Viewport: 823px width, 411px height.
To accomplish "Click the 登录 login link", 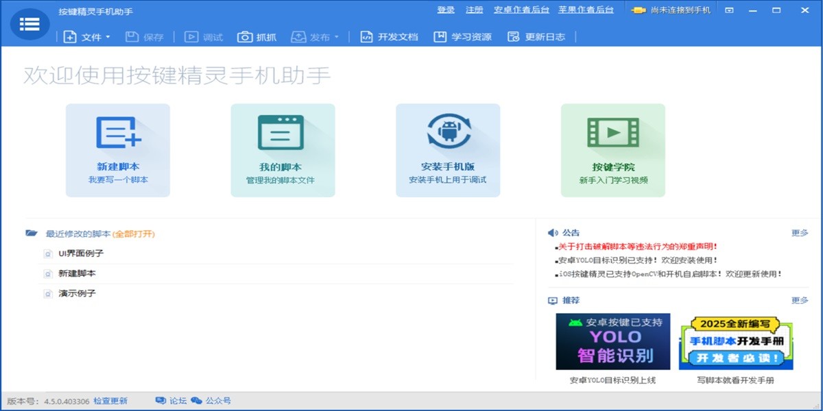I will coord(445,10).
